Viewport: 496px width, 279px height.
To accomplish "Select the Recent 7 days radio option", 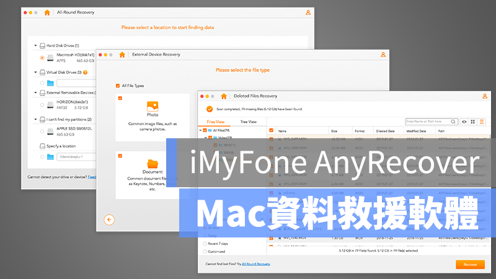I will (x=205, y=244).
